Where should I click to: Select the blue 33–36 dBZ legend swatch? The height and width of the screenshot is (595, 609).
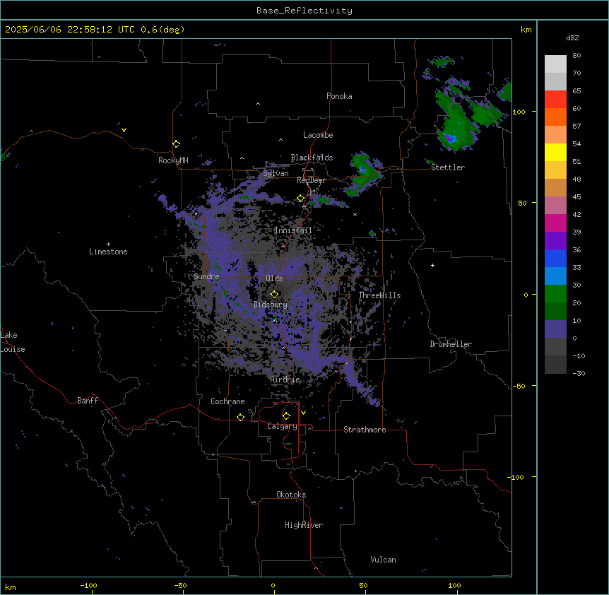coord(555,258)
